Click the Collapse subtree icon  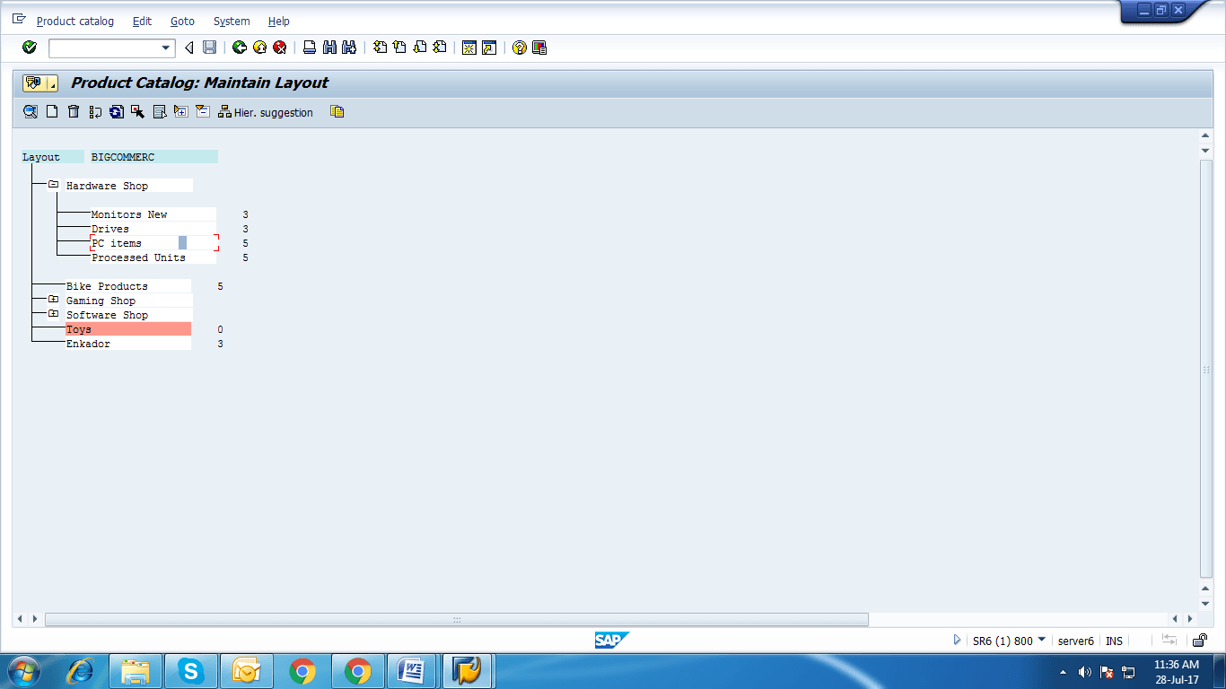point(202,111)
